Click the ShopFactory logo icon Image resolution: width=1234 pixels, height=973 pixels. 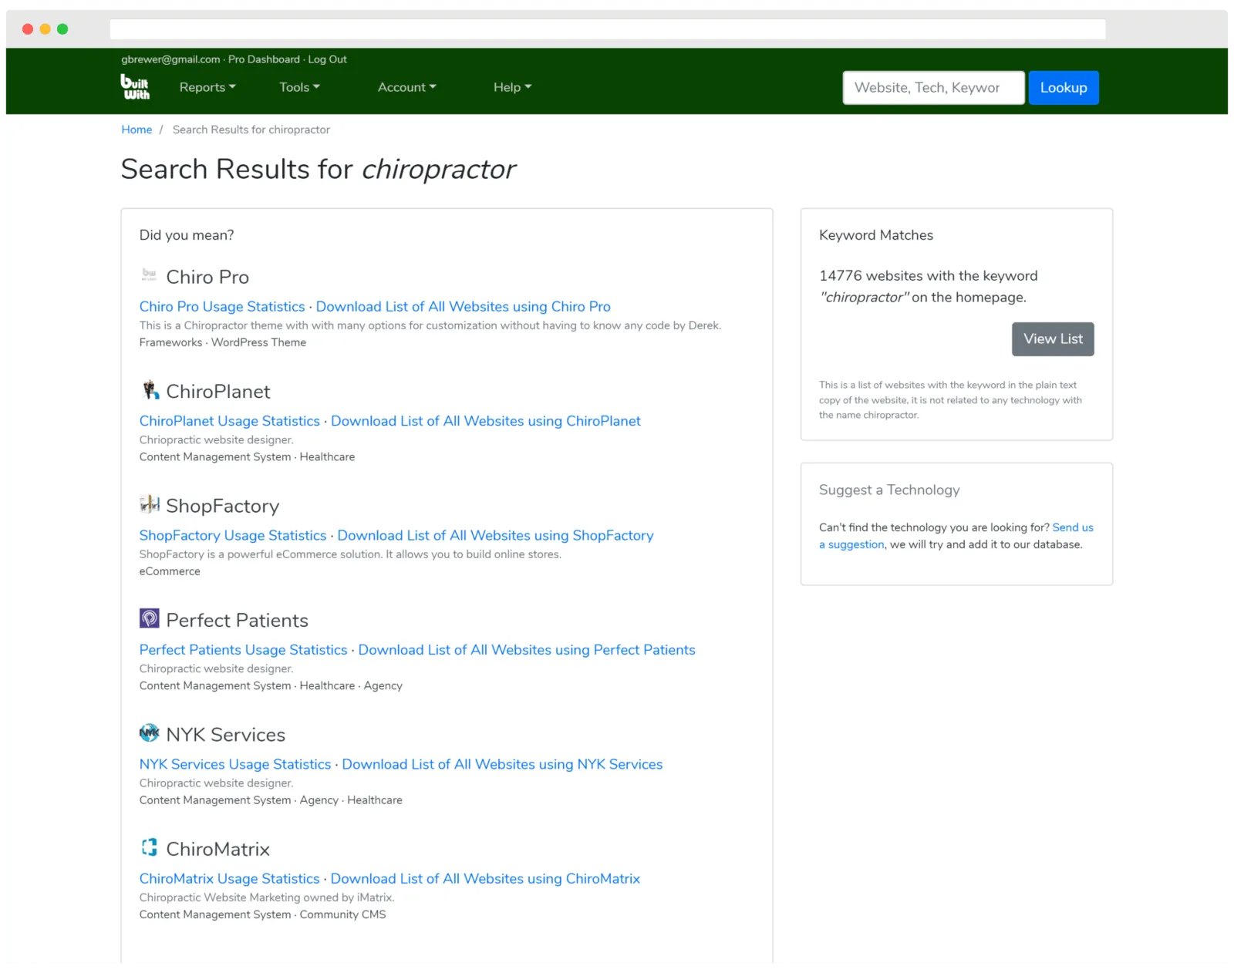[150, 504]
